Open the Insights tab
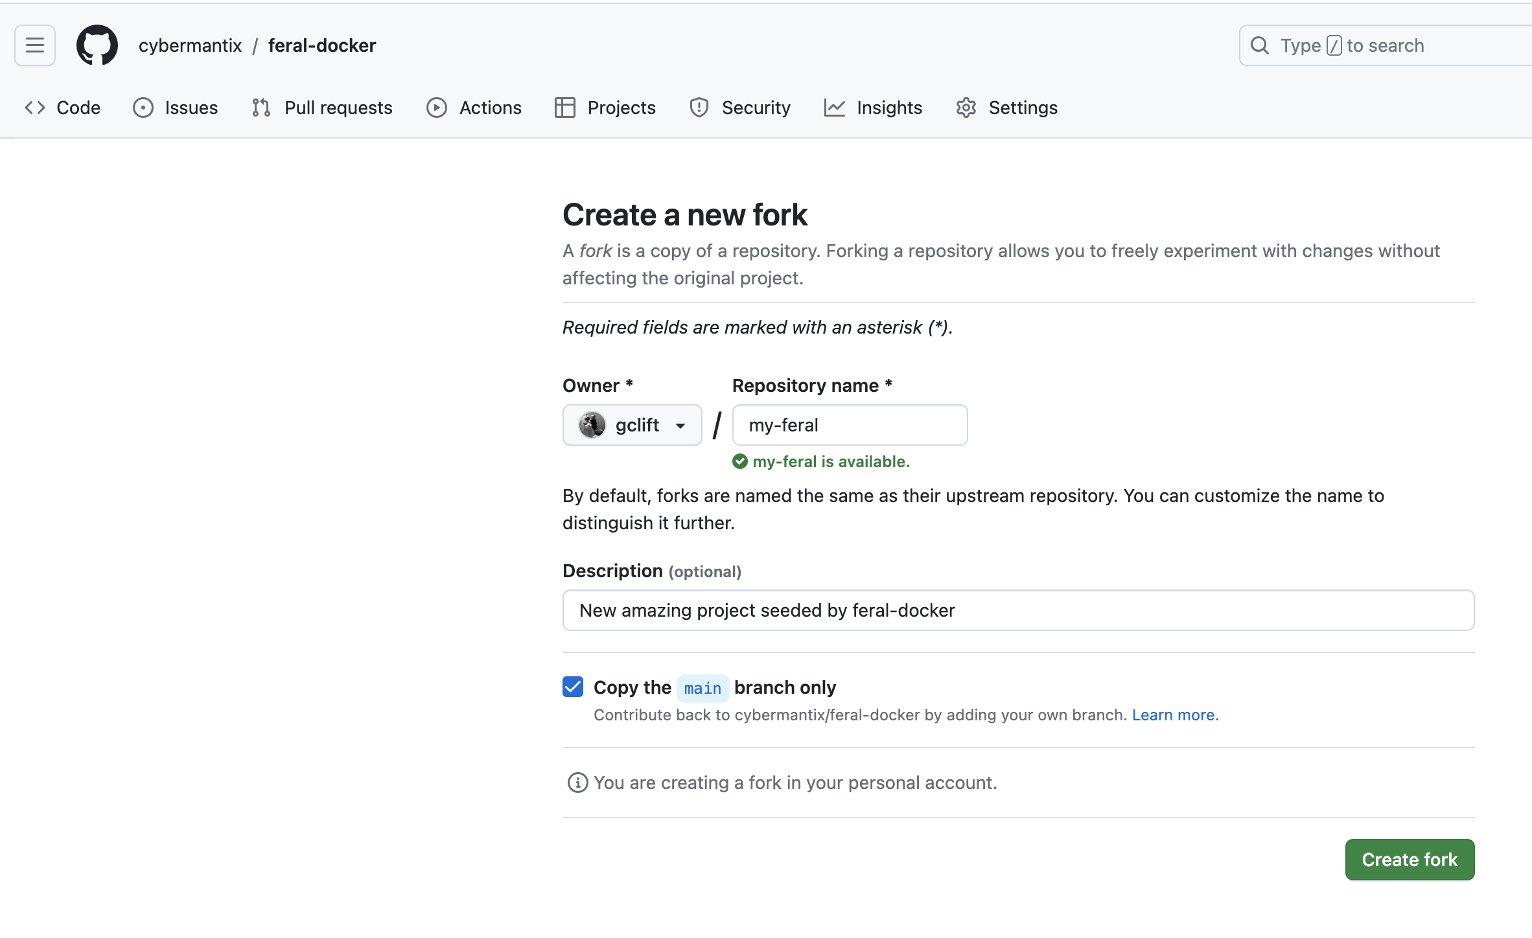Viewport: 1532px width, 938px height. click(x=873, y=108)
